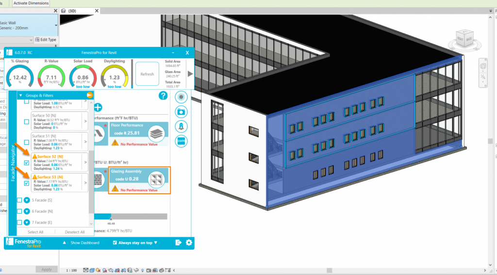
Task: Uncheck the Surface 52 [N] checkbox
Action: tap(27, 163)
